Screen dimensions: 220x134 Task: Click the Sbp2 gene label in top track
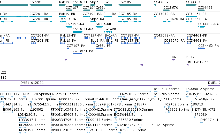point(94,2)
